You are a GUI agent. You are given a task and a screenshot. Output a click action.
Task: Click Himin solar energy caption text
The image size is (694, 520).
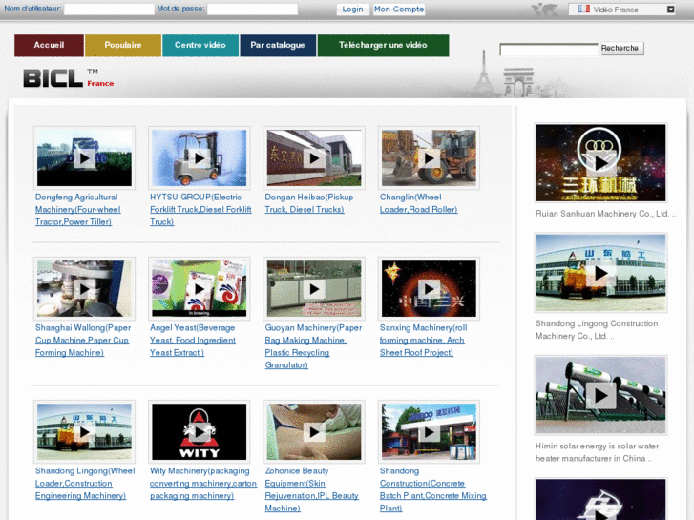click(x=597, y=452)
